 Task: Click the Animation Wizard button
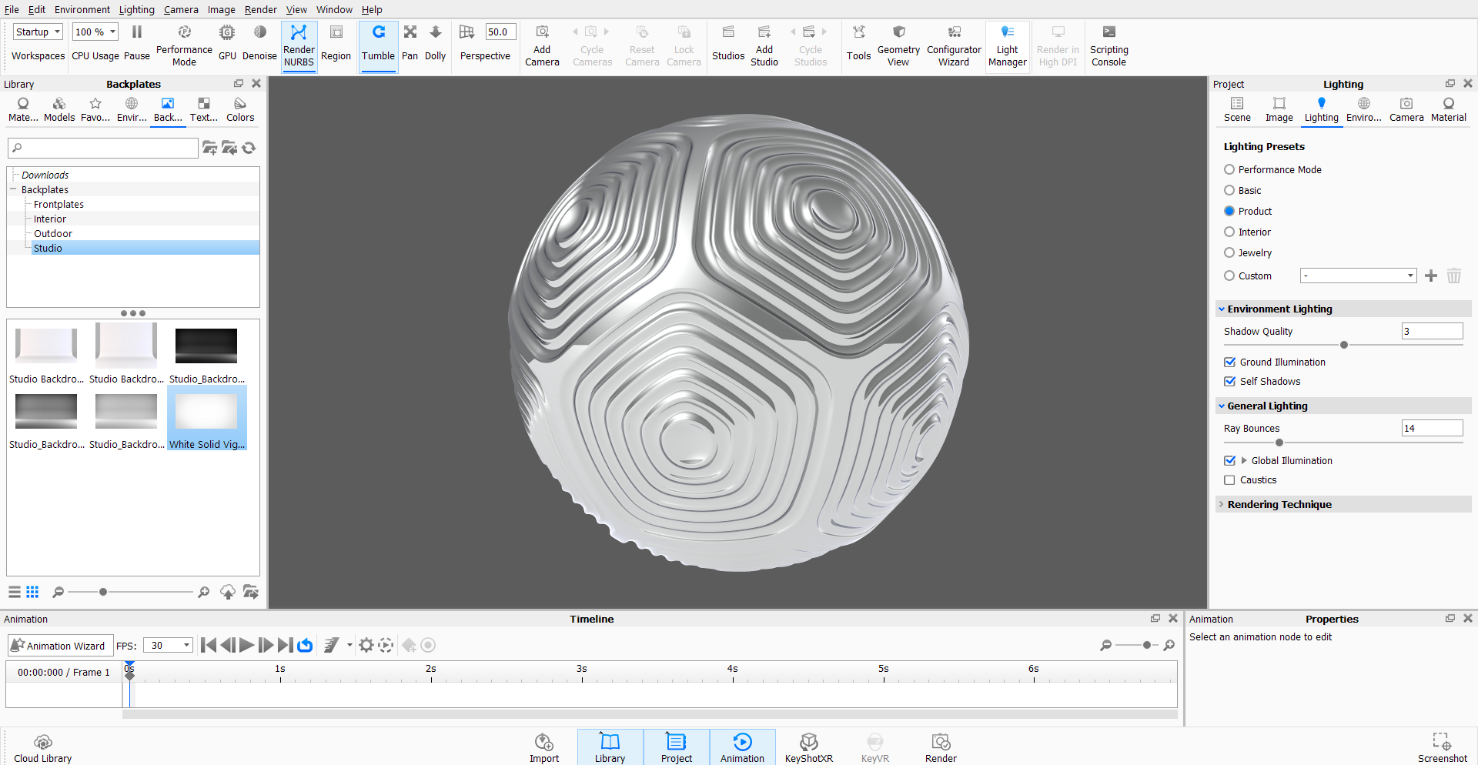tap(59, 646)
